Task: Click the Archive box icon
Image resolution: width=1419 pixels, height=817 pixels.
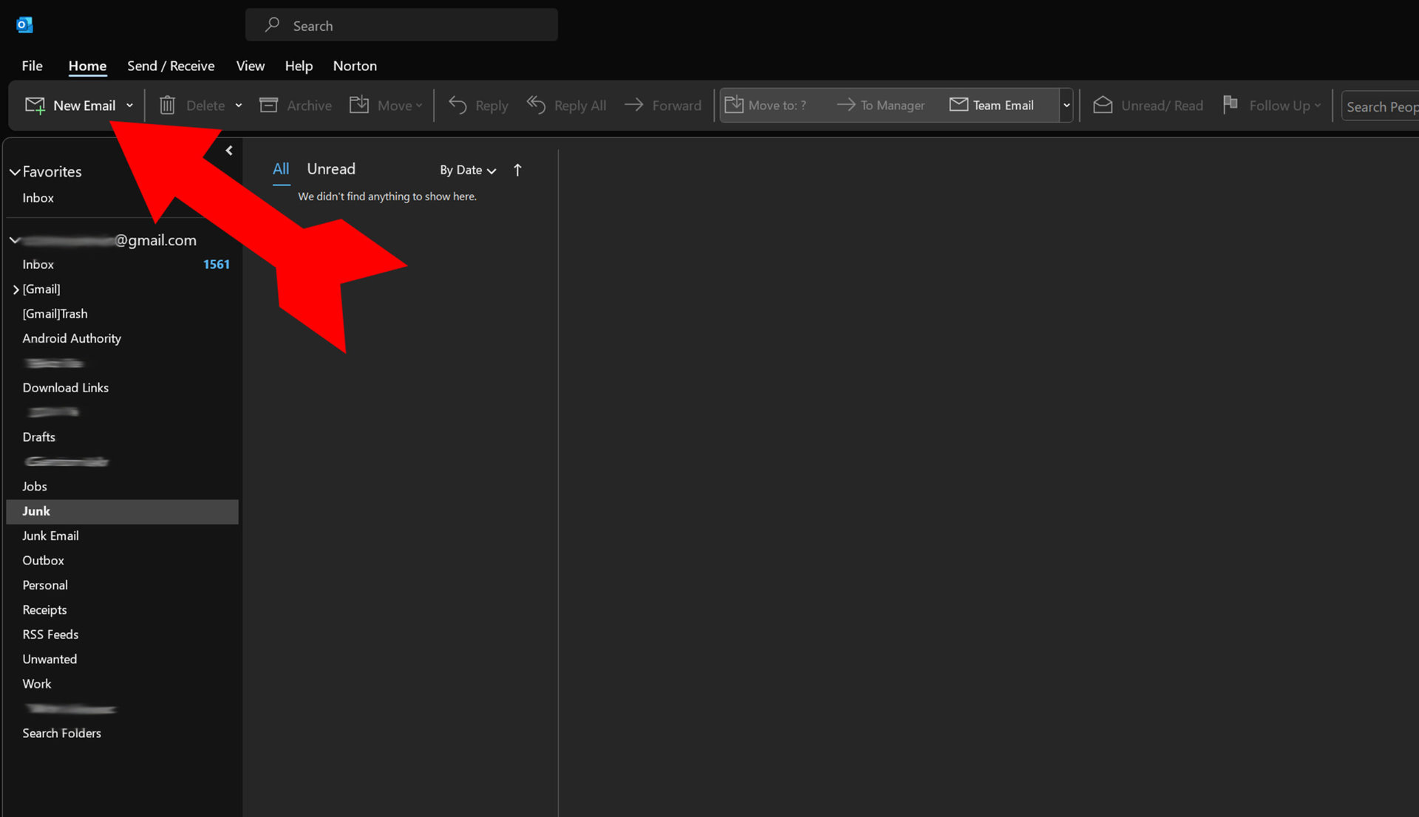Action: click(268, 106)
